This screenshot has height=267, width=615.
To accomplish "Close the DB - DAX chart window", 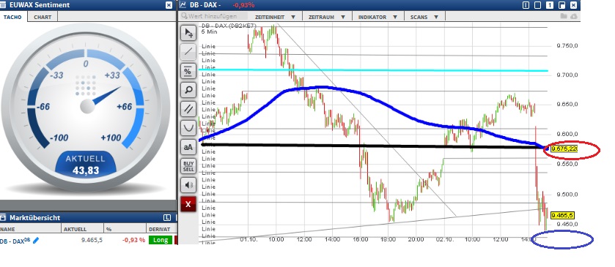I will [x=574, y=5].
